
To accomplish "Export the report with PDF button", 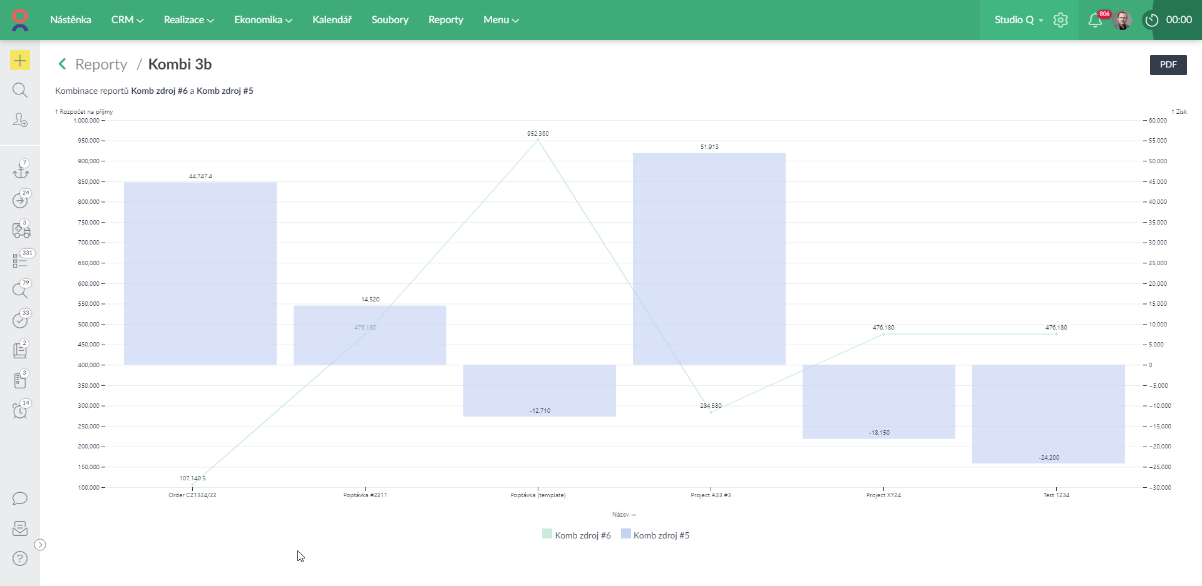I will [1168, 64].
